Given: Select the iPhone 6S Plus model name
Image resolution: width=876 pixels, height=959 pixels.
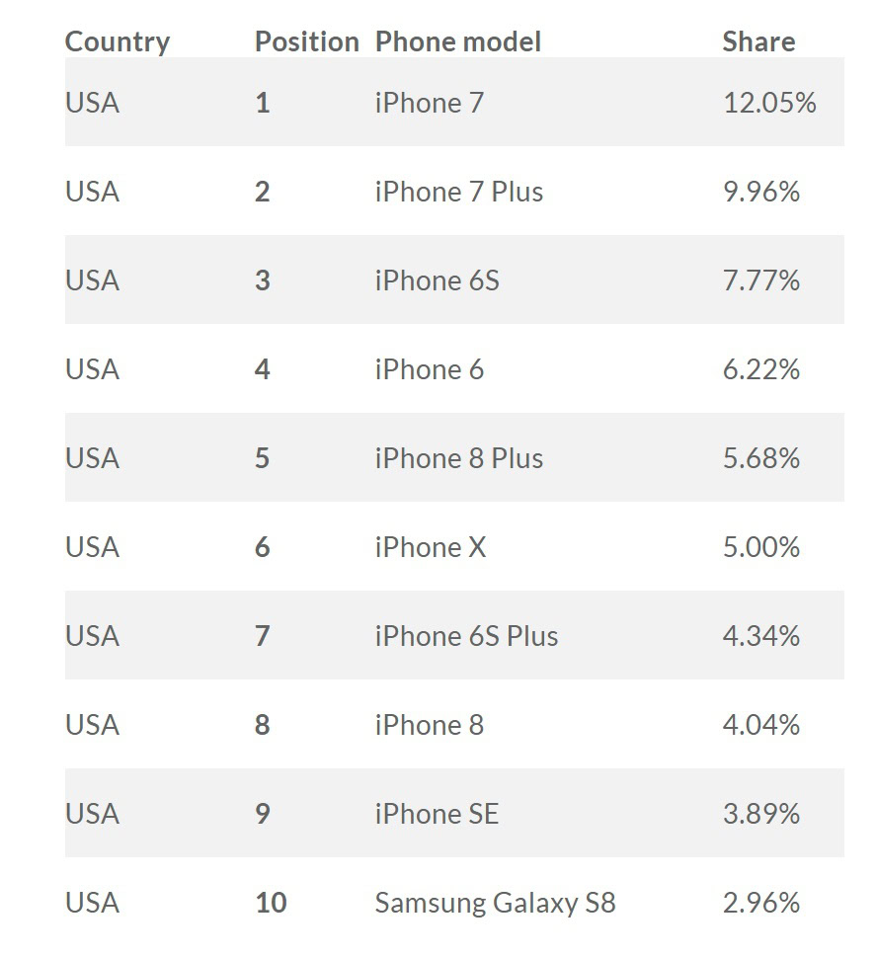Looking at the screenshot, I should pyautogui.click(x=465, y=636).
